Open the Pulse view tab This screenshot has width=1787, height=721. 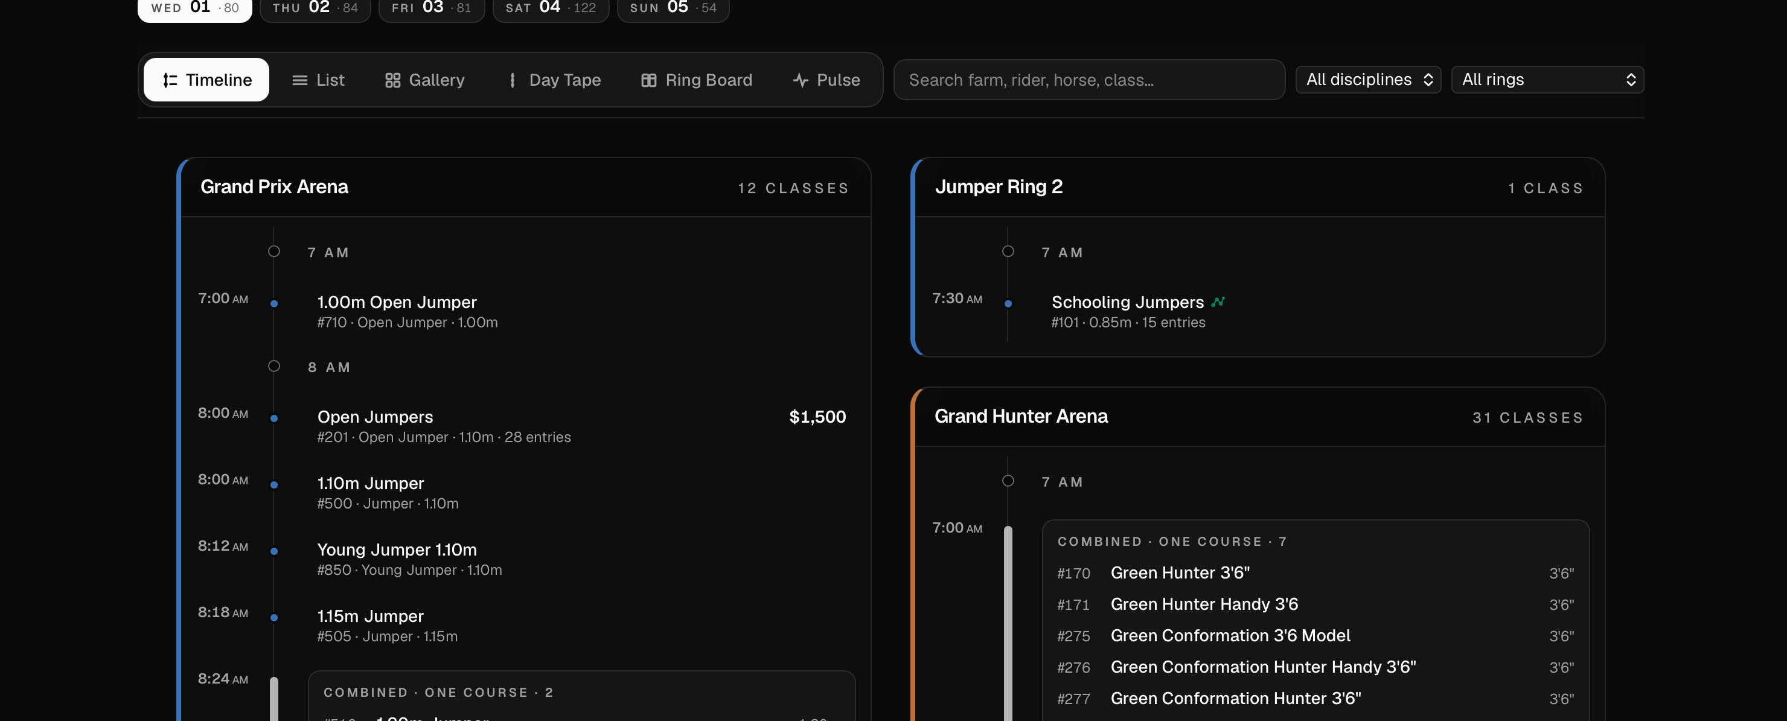[826, 80]
